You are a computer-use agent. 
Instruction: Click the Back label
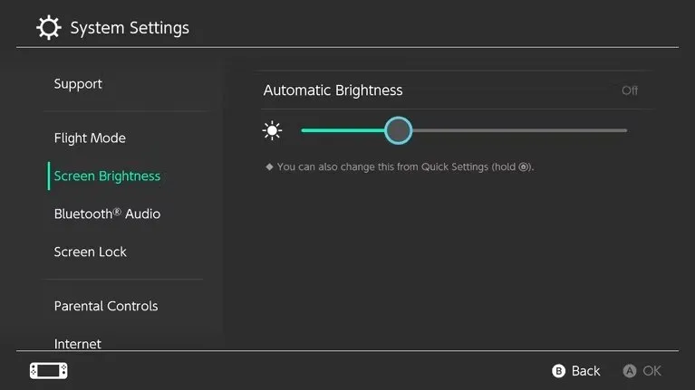coord(585,371)
